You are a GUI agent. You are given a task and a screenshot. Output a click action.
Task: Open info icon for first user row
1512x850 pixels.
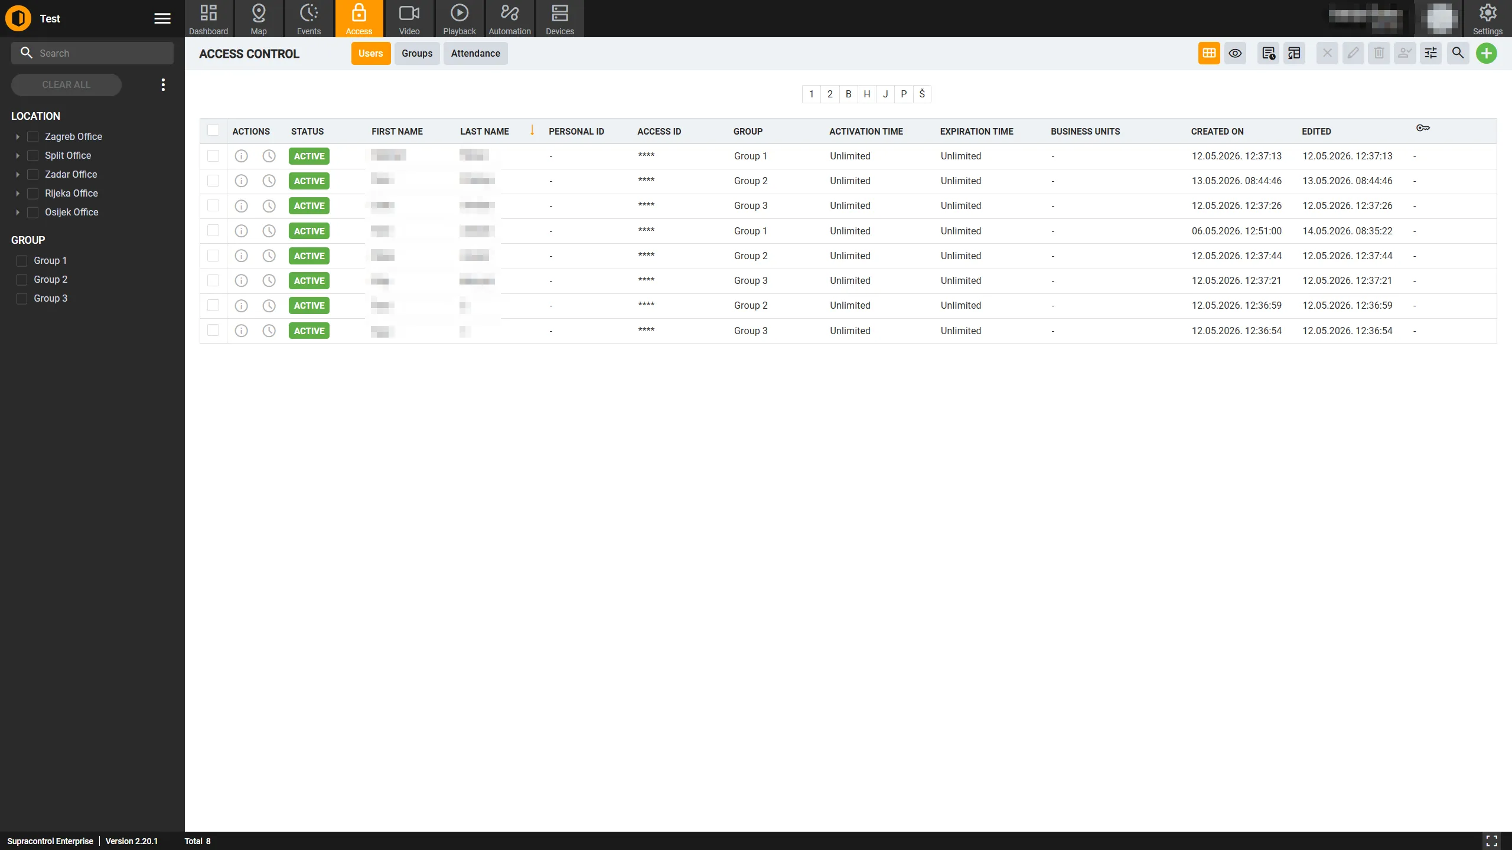pos(241,156)
